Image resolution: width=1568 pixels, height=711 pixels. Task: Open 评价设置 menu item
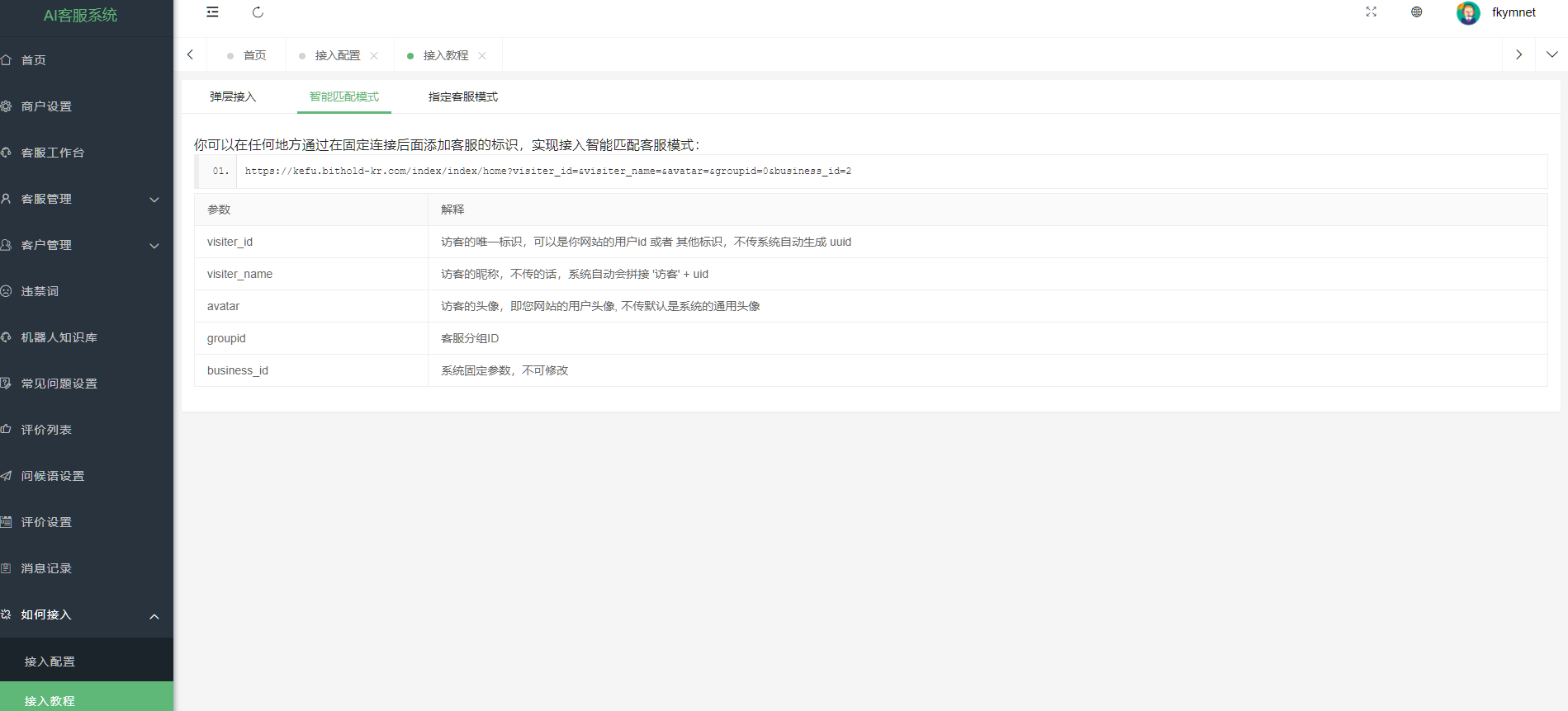tap(87, 522)
